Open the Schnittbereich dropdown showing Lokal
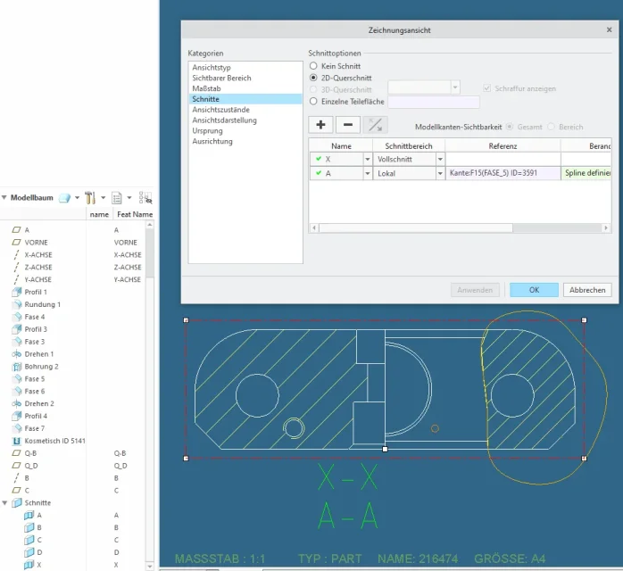The width and height of the screenshot is (623, 571). click(440, 173)
